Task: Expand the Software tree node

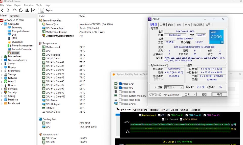Action: 2,89
